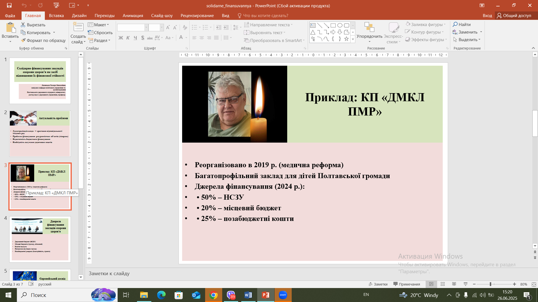
Task: Click zoom out minus button
Action: [474, 284]
